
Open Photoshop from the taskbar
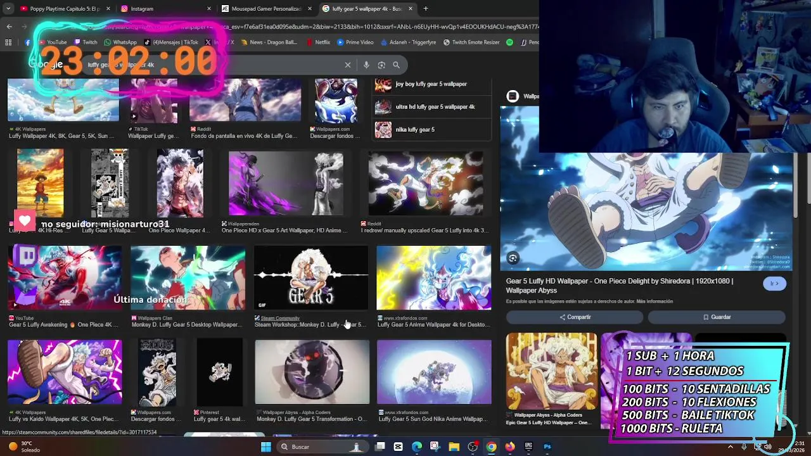click(x=547, y=446)
